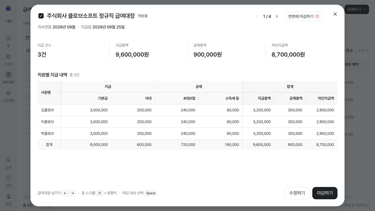The image size is (375, 211).
Task: Click the 기본급 column header
Action: (x=86, y=98)
